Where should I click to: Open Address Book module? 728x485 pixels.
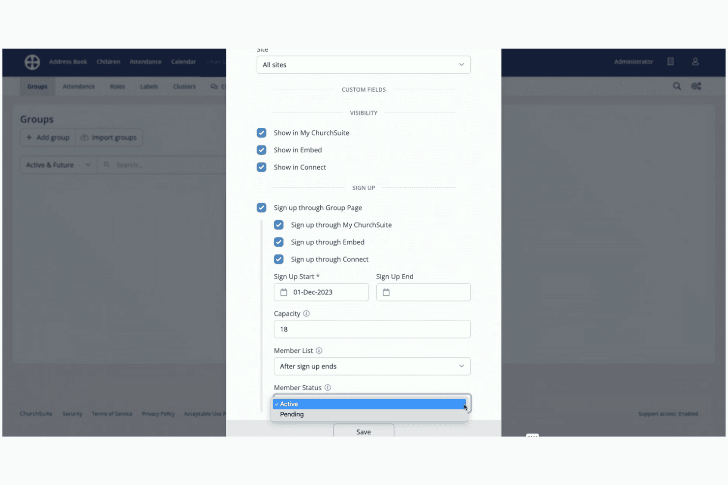coord(68,62)
